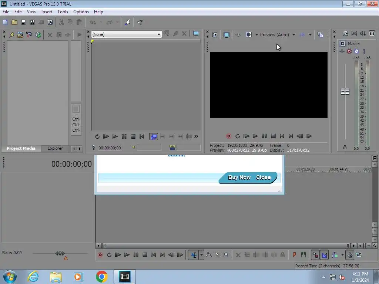Image resolution: width=379 pixels, height=284 pixels.
Task: Open Mixing Console icon in Master panel
Action: (372, 34)
